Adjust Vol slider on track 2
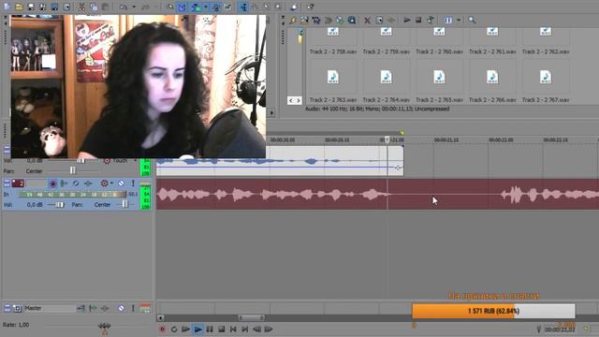The image size is (599, 337). pos(59,205)
